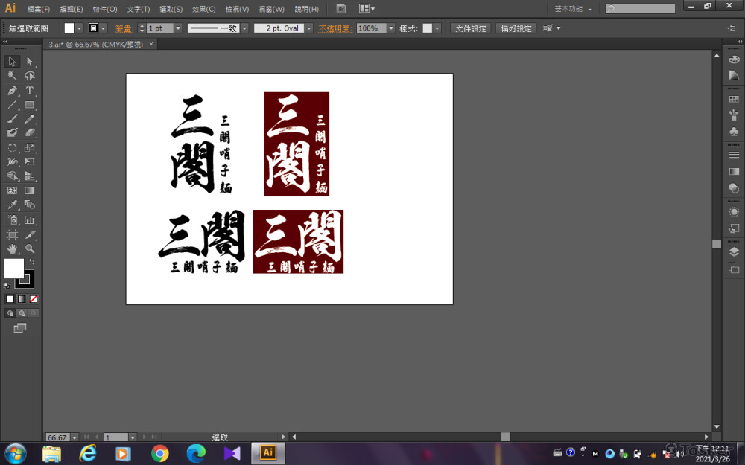The height and width of the screenshot is (465, 745).
Task: Switch to Draw Behind mode
Action: coord(22,313)
